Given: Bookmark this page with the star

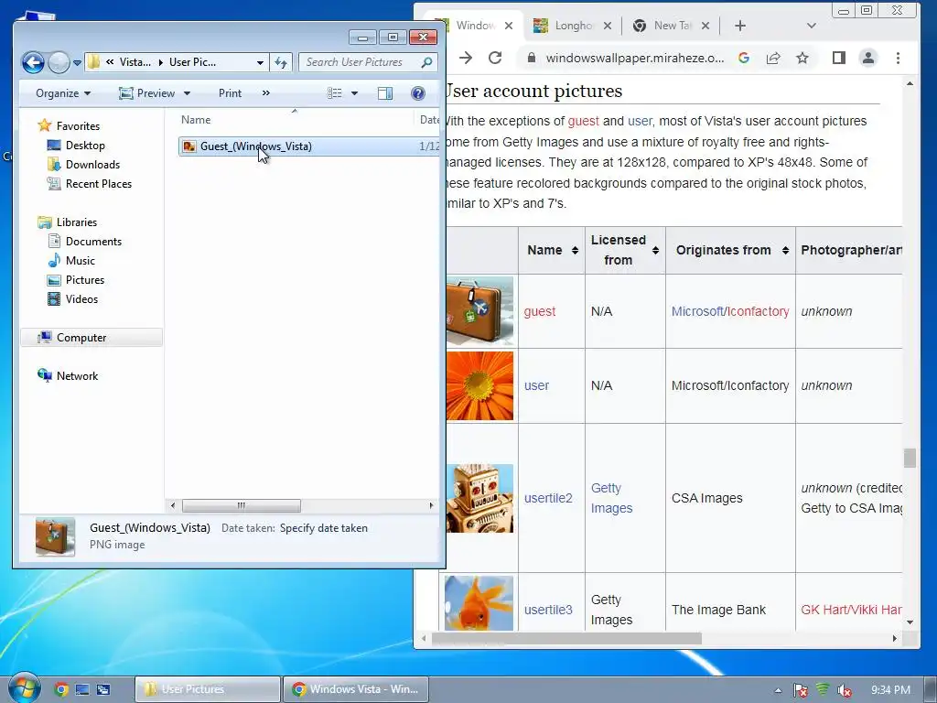Looking at the screenshot, I should pos(802,58).
